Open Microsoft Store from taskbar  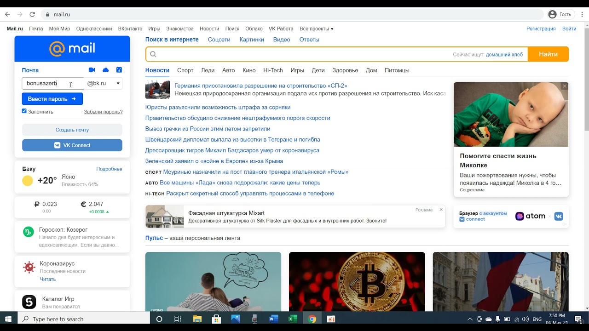point(216,319)
